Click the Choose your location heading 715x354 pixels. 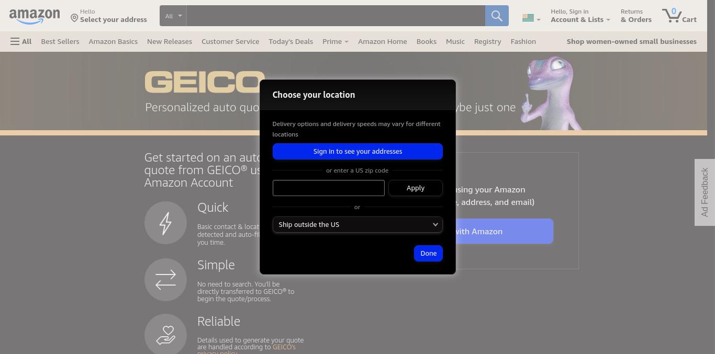[314, 95]
